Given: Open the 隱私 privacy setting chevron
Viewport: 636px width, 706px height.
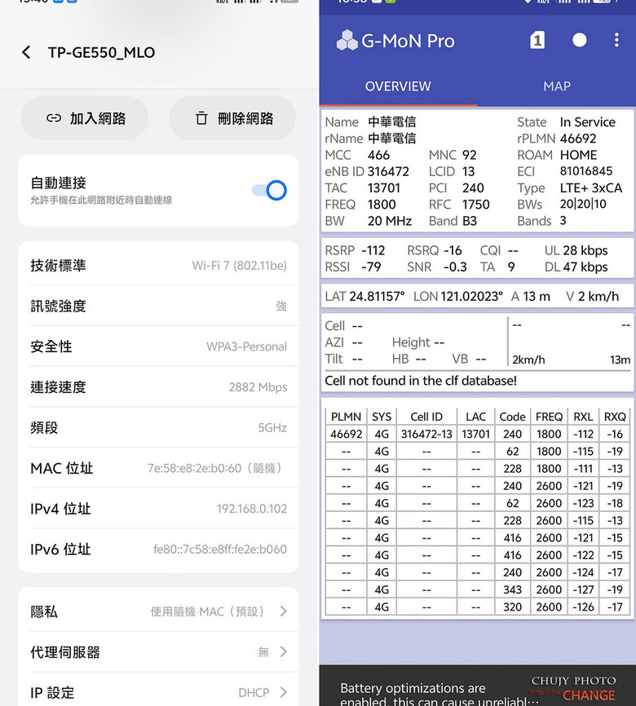Looking at the screenshot, I should (283, 611).
